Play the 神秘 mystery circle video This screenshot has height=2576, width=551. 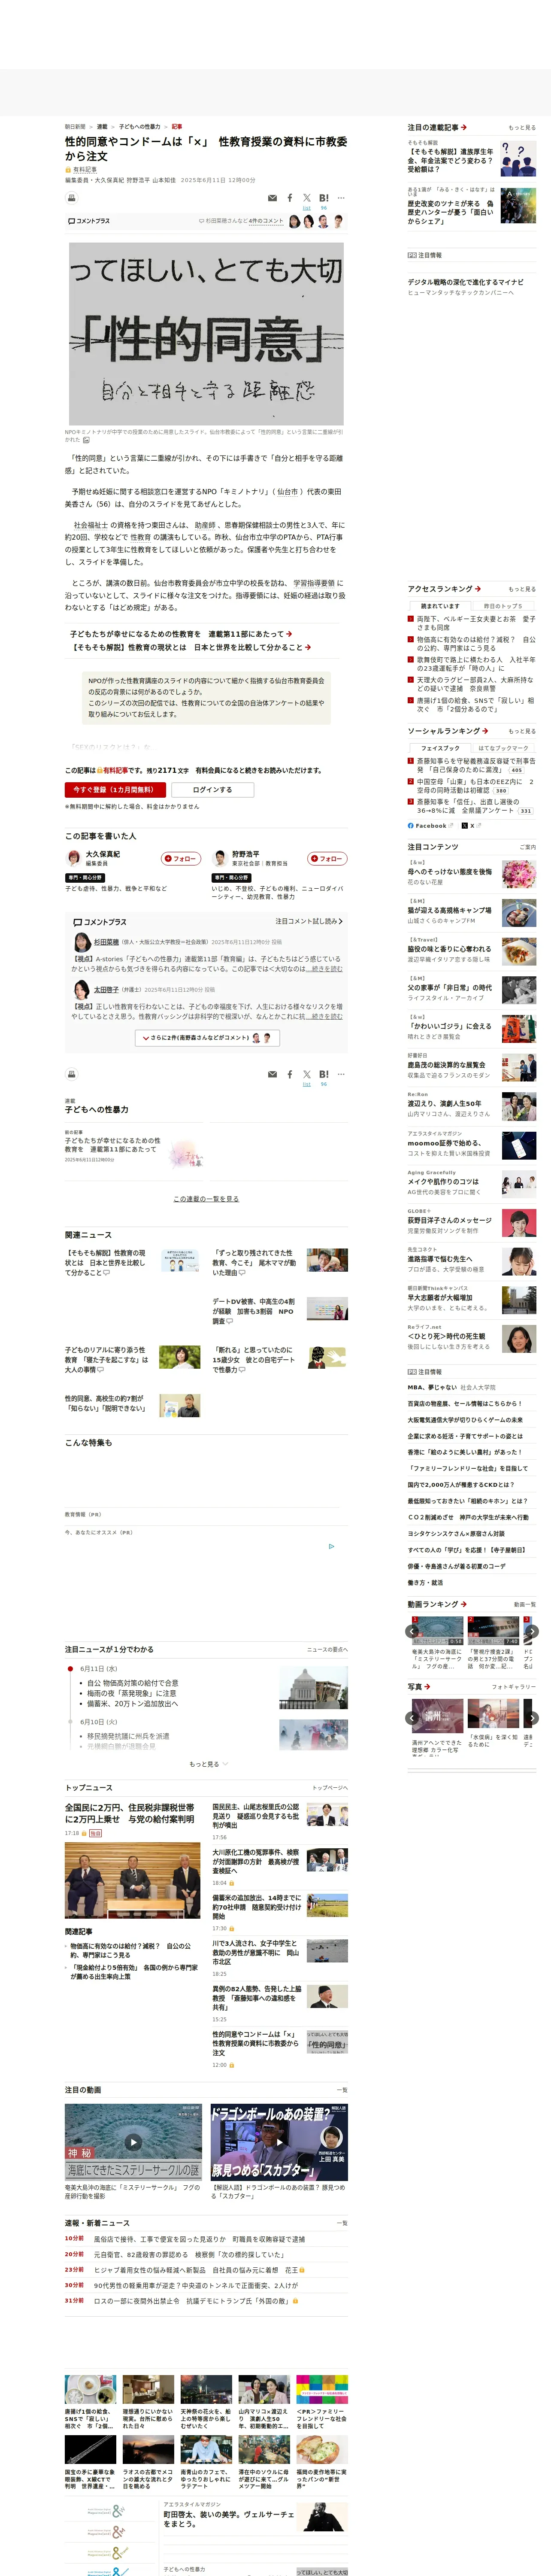pyautogui.click(x=133, y=2141)
